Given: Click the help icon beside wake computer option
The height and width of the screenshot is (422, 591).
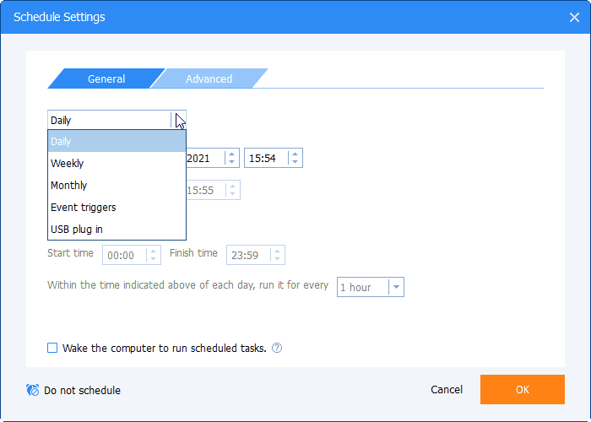Looking at the screenshot, I should (277, 348).
